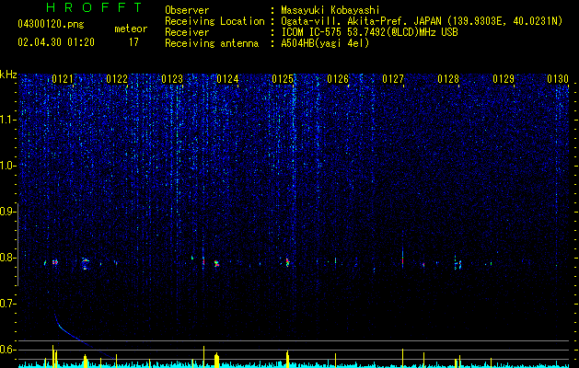Image resolution: width=579 pixels, height=368 pixels.
Task: Click the 1.1 frequency axis label
Action: [7, 120]
